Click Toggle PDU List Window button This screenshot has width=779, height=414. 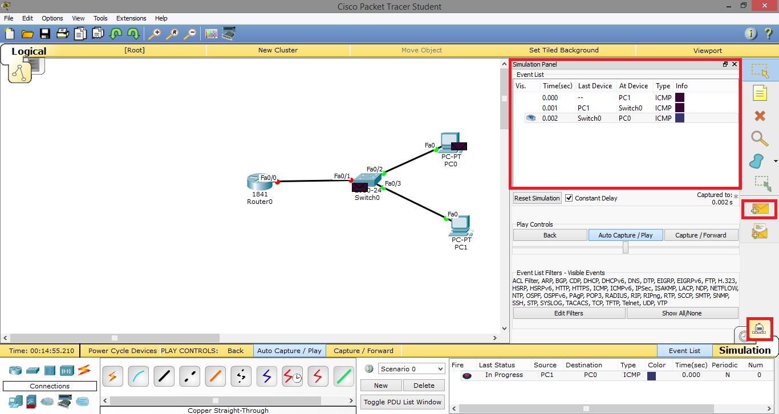pyautogui.click(x=403, y=402)
